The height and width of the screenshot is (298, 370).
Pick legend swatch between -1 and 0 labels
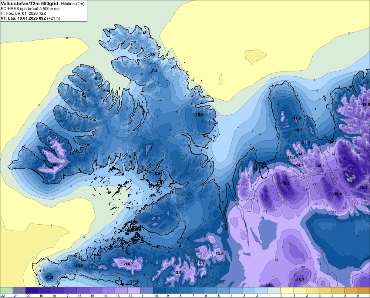[x=274, y=291]
